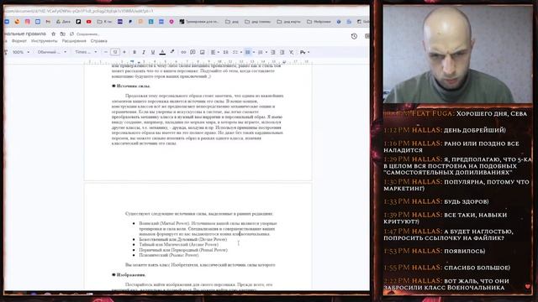Open the YouTube bookmark in bookmarks bar
The image size is (538, 302).
tap(89, 22)
